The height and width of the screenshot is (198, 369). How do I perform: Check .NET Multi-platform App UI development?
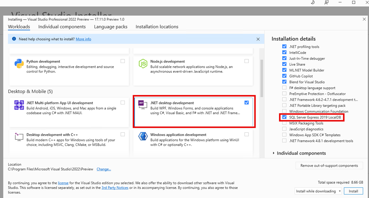122,103
